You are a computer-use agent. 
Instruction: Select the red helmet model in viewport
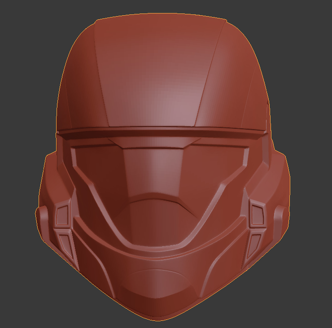[x=162, y=167]
